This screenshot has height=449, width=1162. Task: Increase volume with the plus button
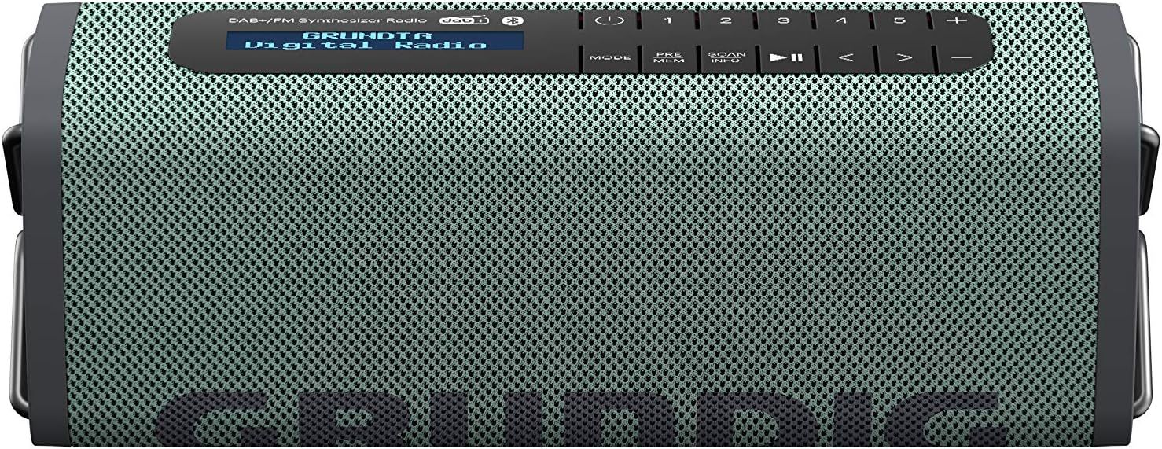pos(958,21)
